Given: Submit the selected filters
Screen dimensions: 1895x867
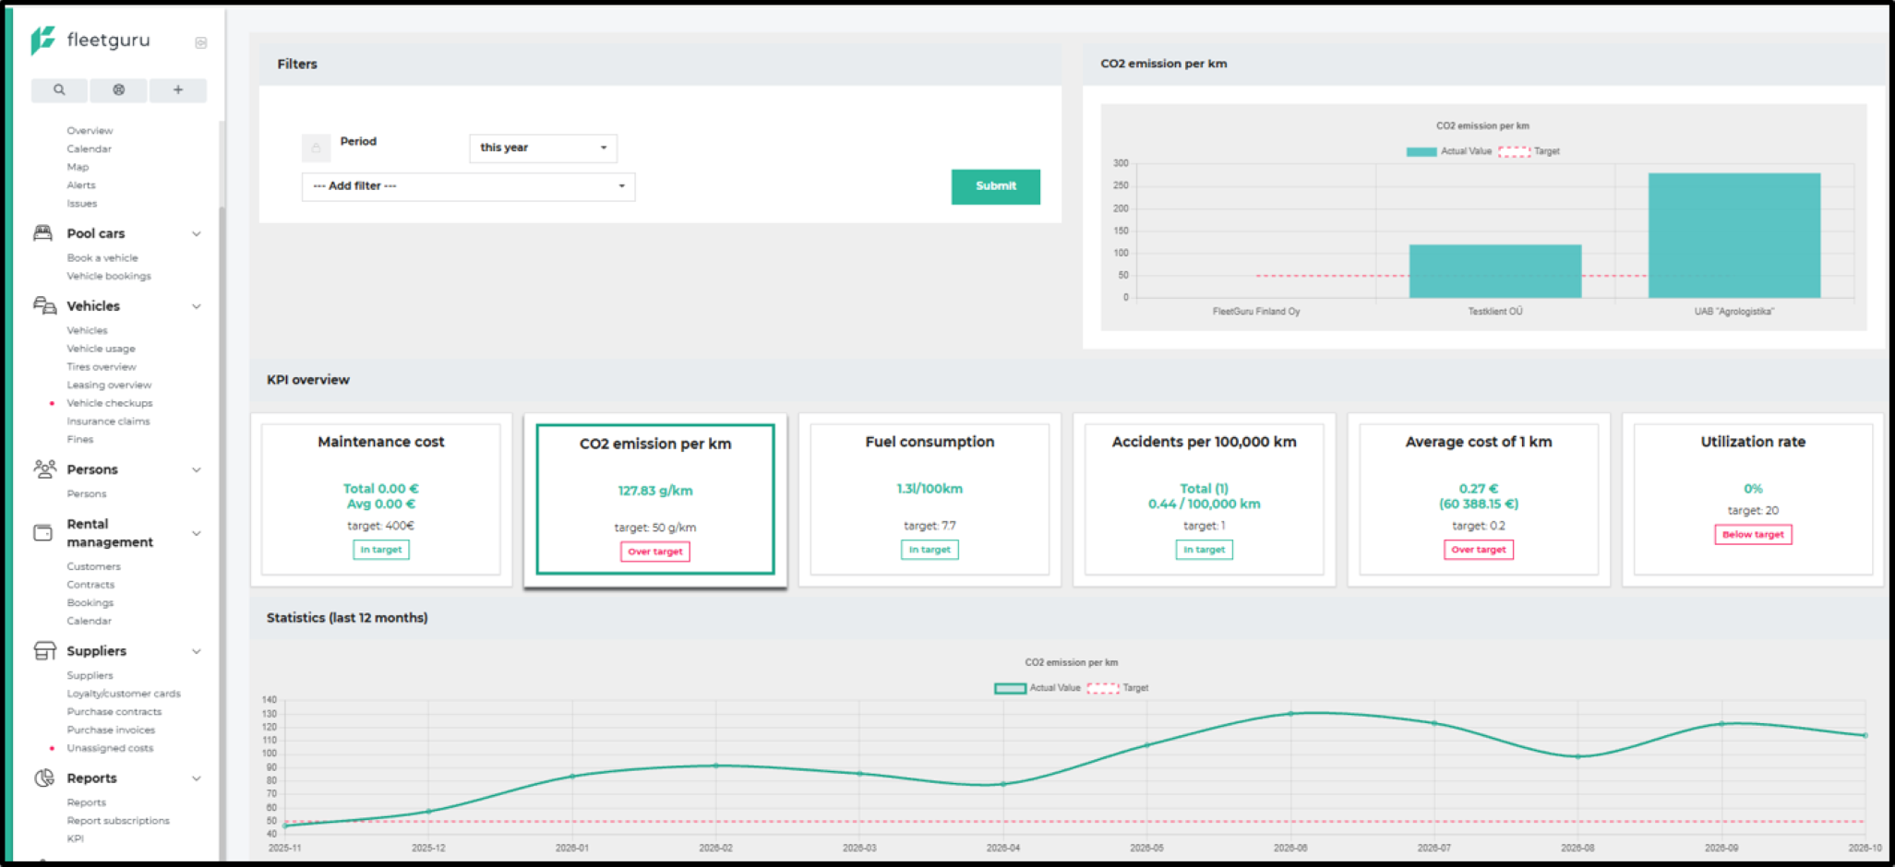Looking at the screenshot, I should (x=995, y=186).
